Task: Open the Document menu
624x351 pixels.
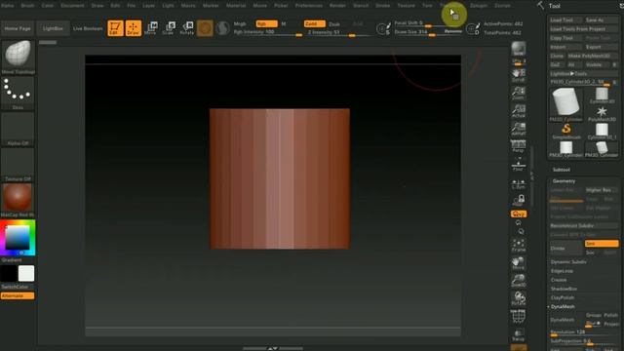Action: [x=72, y=6]
